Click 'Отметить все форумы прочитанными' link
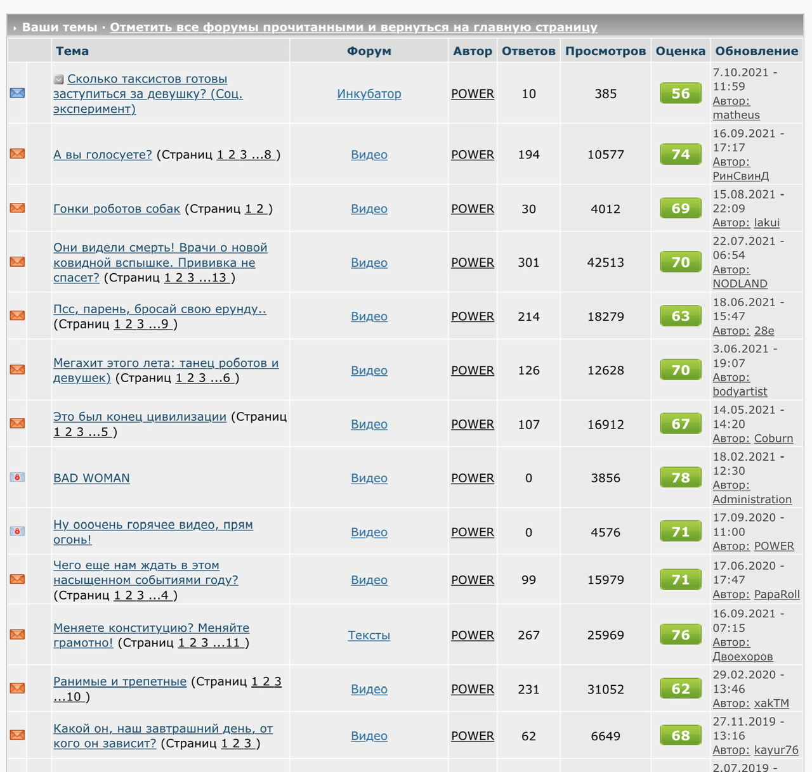Screen dimensions: 812x772 (x=353, y=27)
